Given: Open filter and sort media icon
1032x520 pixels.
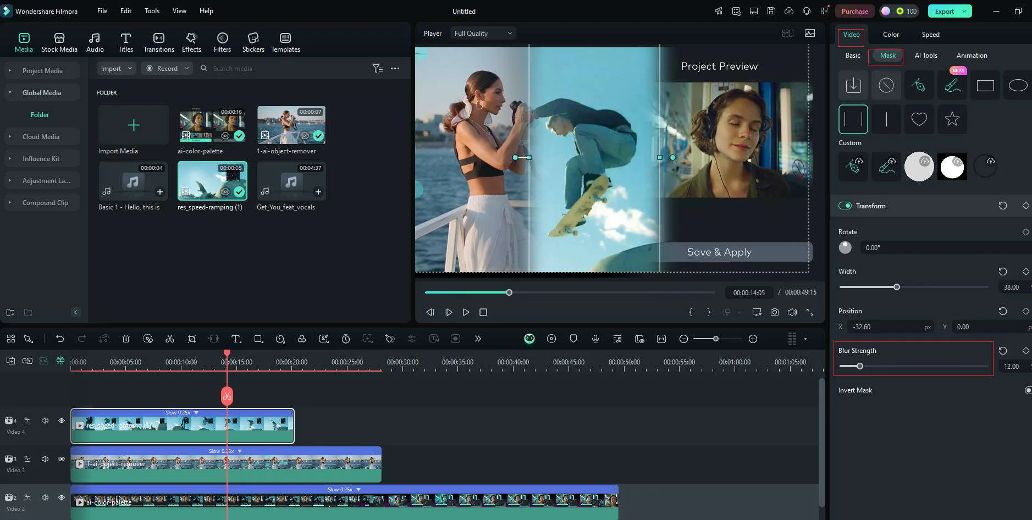Looking at the screenshot, I should click(377, 69).
